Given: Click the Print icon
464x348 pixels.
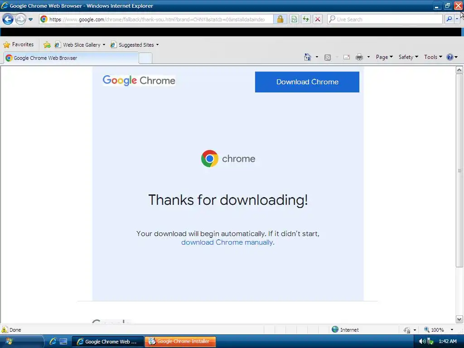Looking at the screenshot, I should 359,57.
